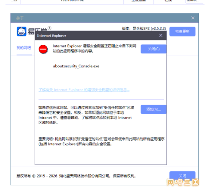Click the registered trademark symbol beside logo
Screen dimensions: 210x191
(49, 28)
